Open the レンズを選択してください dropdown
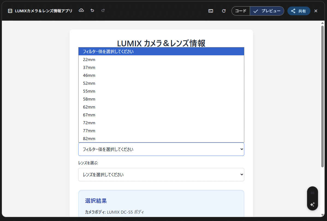Screen dimensions: 327x221 pyautogui.click(x=161, y=175)
